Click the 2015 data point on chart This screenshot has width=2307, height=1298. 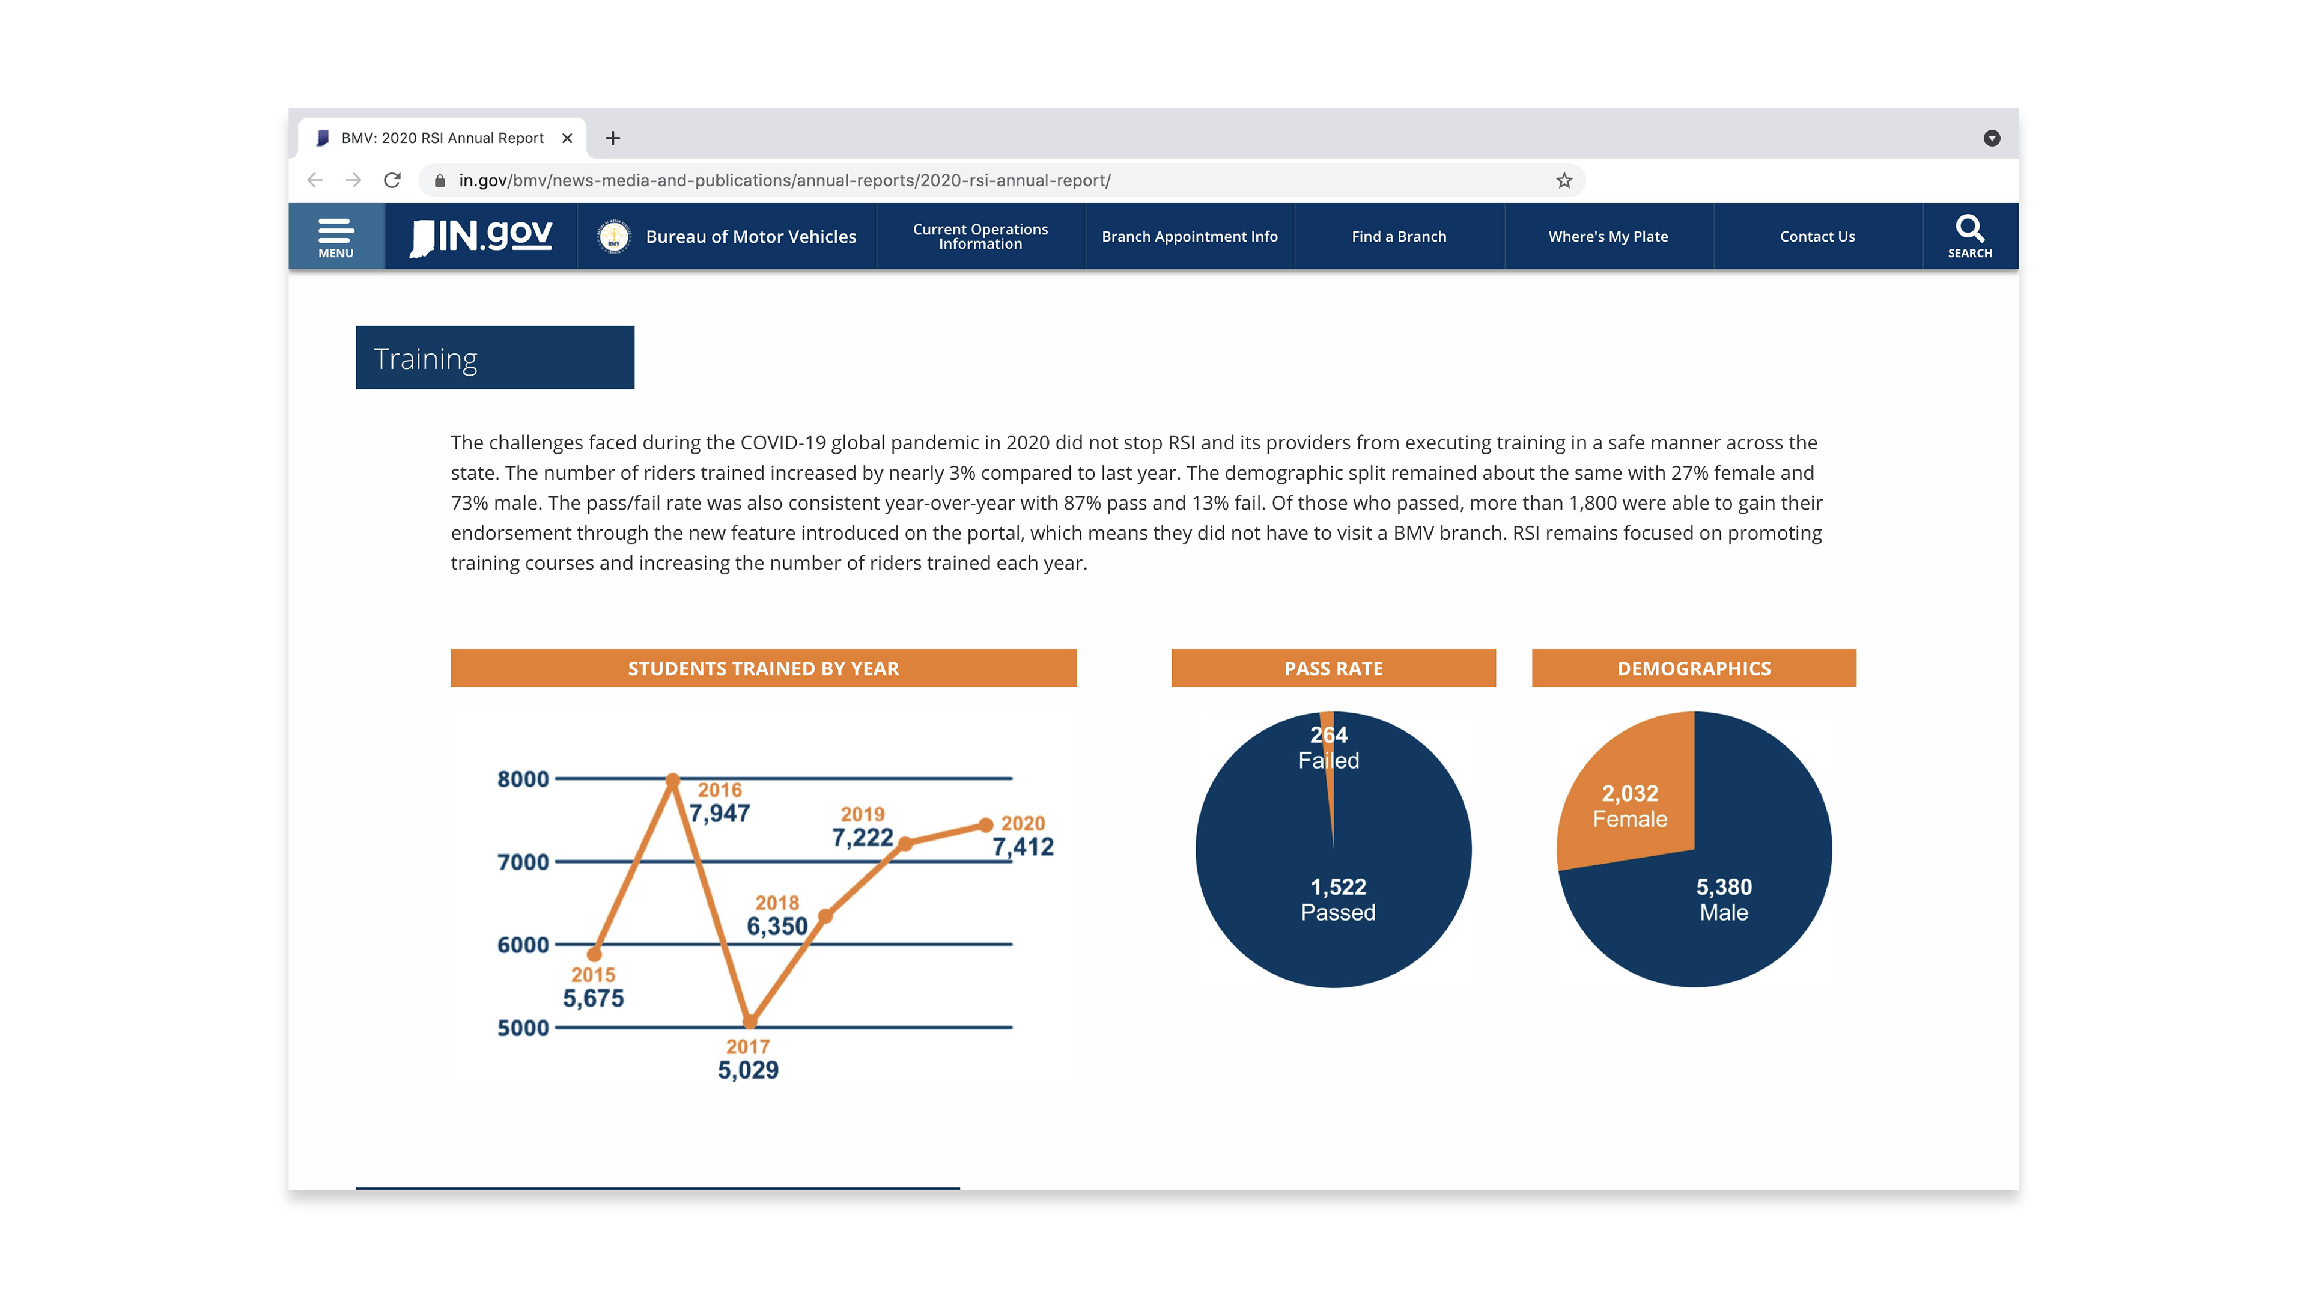click(x=595, y=954)
